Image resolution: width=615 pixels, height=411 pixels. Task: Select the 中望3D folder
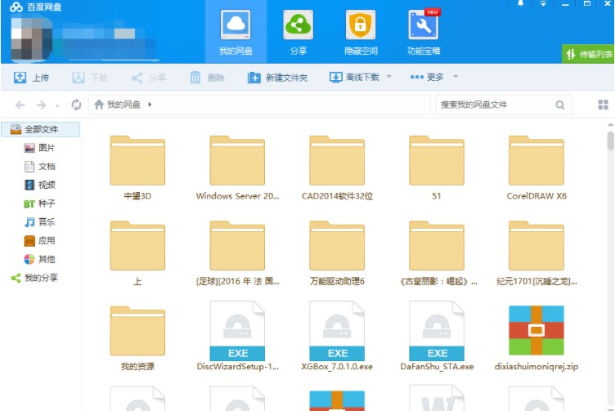137,168
